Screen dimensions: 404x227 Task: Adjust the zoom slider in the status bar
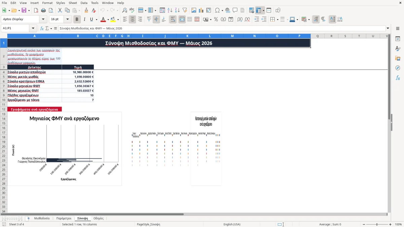point(377,224)
